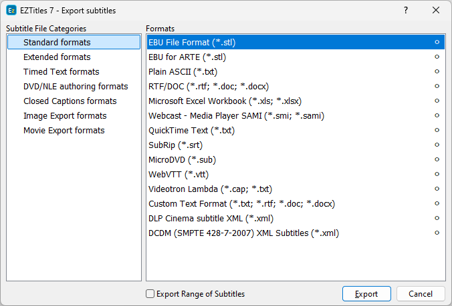Enable Export Range of Subtitles checkbox
The width and height of the screenshot is (452, 306).
pyautogui.click(x=150, y=294)
